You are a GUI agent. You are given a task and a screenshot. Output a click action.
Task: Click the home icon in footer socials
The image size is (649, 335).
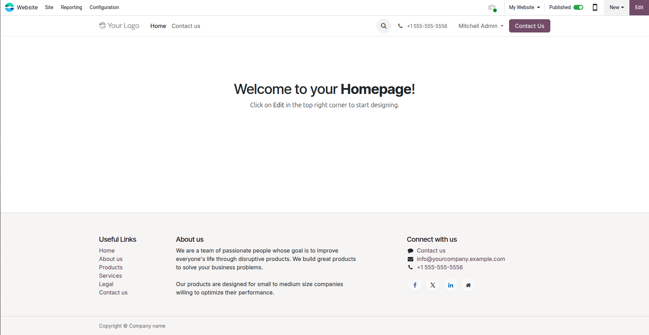tap(468, 285)
